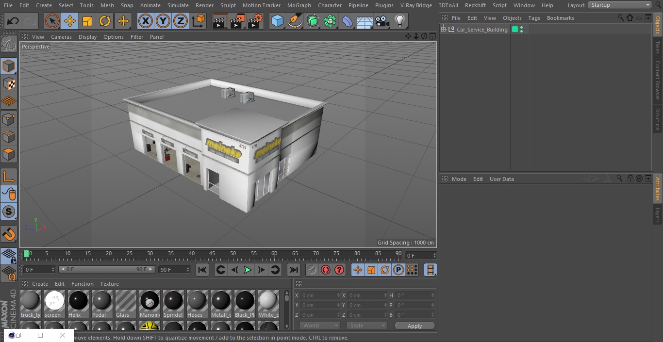Toggle position keyframe recording
Viewport: 663px width, 342px height.
tap(358, 270)
